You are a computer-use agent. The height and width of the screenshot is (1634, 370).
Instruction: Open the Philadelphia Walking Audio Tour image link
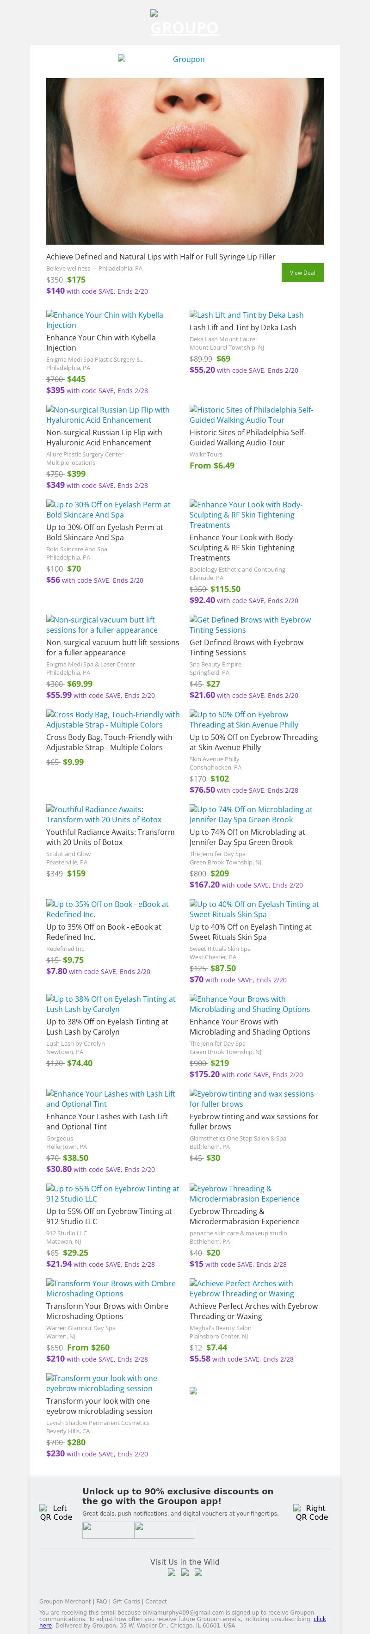251,415
